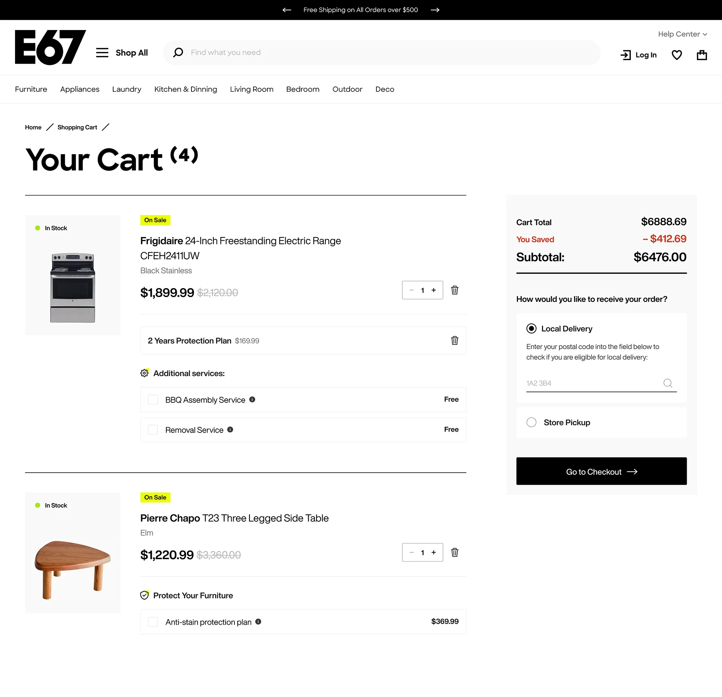
Task: Open the Appliances category
Action: click(x=80, y=89)
